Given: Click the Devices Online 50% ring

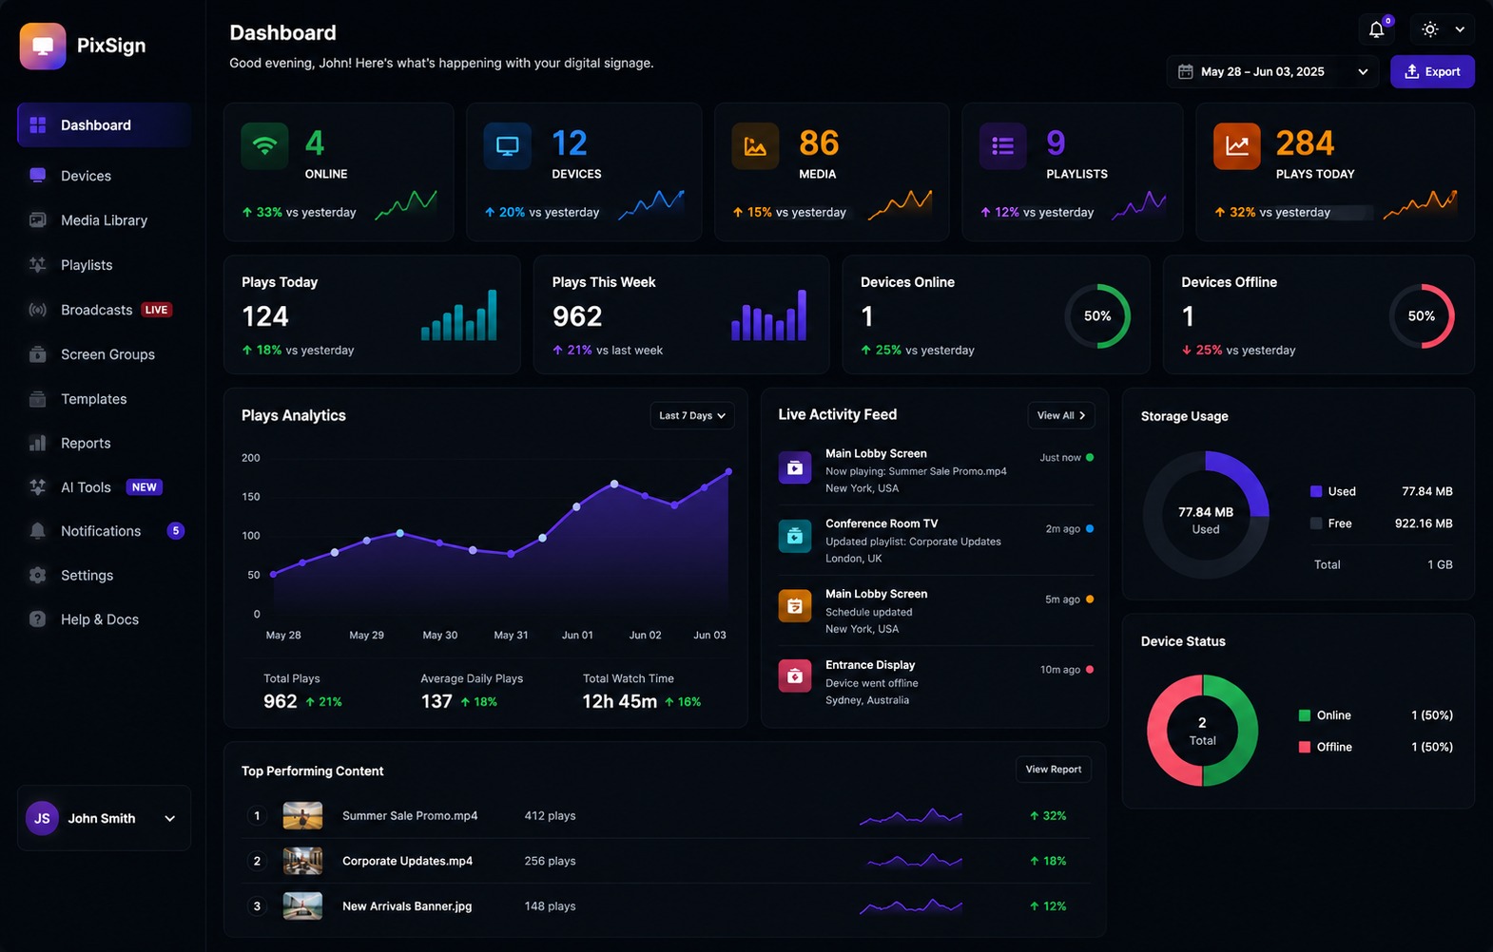Looking at the screenshot, I should [x=1097, y=316].
